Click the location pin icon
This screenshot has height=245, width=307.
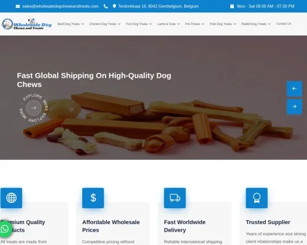coord(114,6)
